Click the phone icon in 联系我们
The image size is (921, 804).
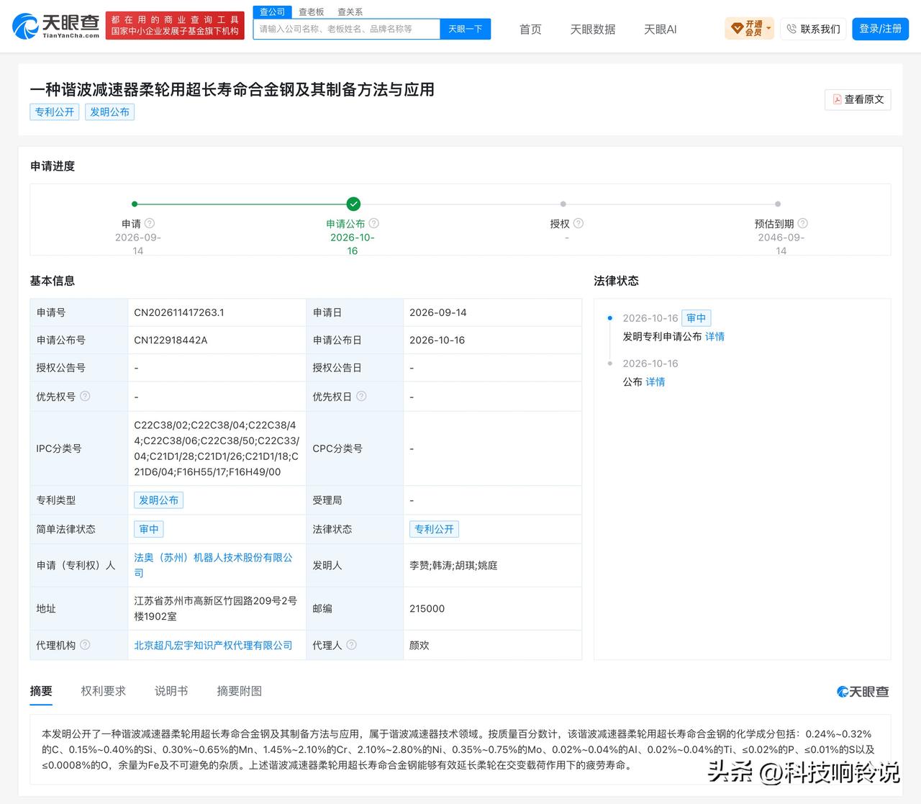point(791,29)
